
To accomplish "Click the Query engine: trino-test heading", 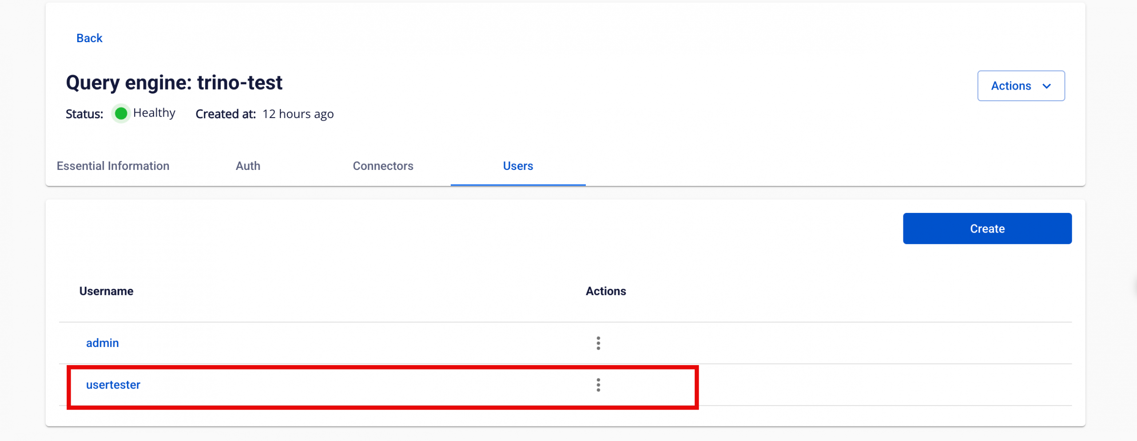I will pos(174,83).
